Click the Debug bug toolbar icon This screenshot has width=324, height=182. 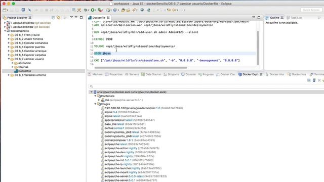coord(86,10)
